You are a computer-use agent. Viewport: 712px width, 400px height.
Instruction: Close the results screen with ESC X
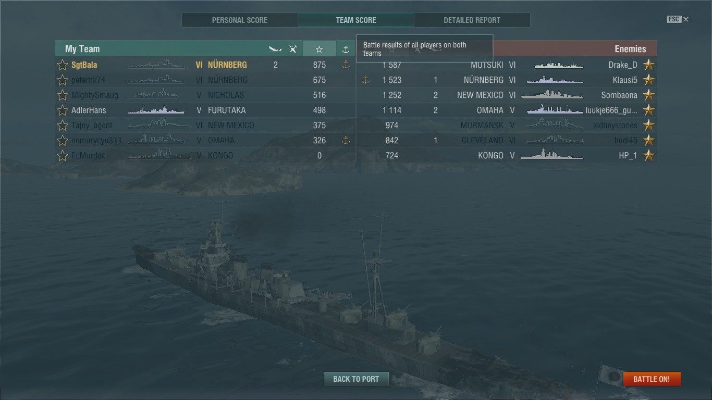tap(678, 19)
